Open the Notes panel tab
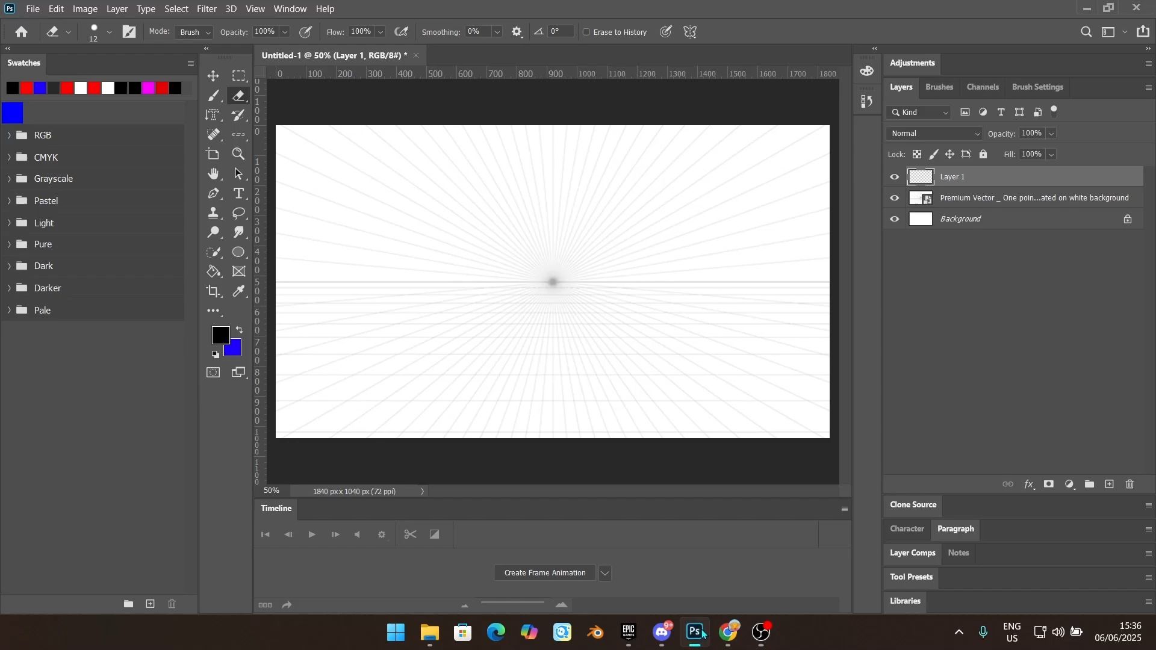 coord(959,553)
